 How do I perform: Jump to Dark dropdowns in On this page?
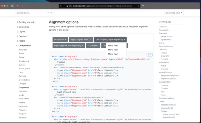pos(166,46)
